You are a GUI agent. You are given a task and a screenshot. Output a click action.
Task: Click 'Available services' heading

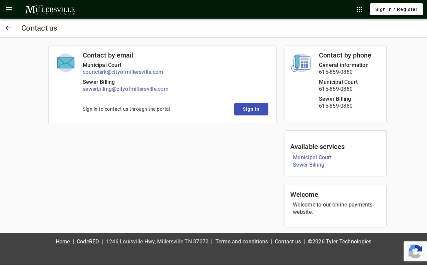coord(317,147)
